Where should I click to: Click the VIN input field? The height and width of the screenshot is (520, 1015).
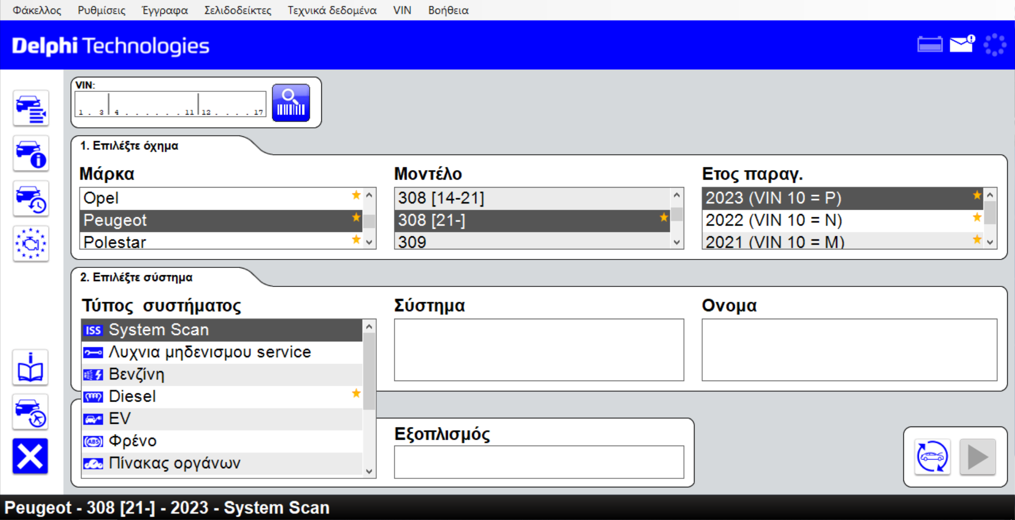point(170,104)
